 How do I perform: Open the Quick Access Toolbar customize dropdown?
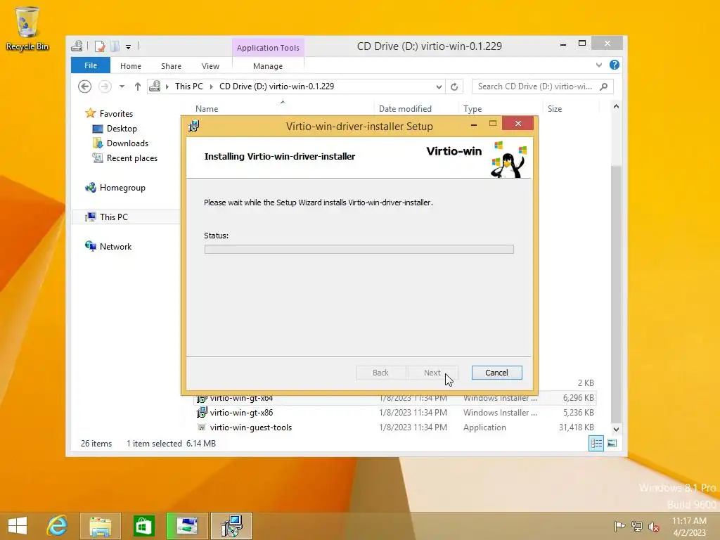pos(128,46)
